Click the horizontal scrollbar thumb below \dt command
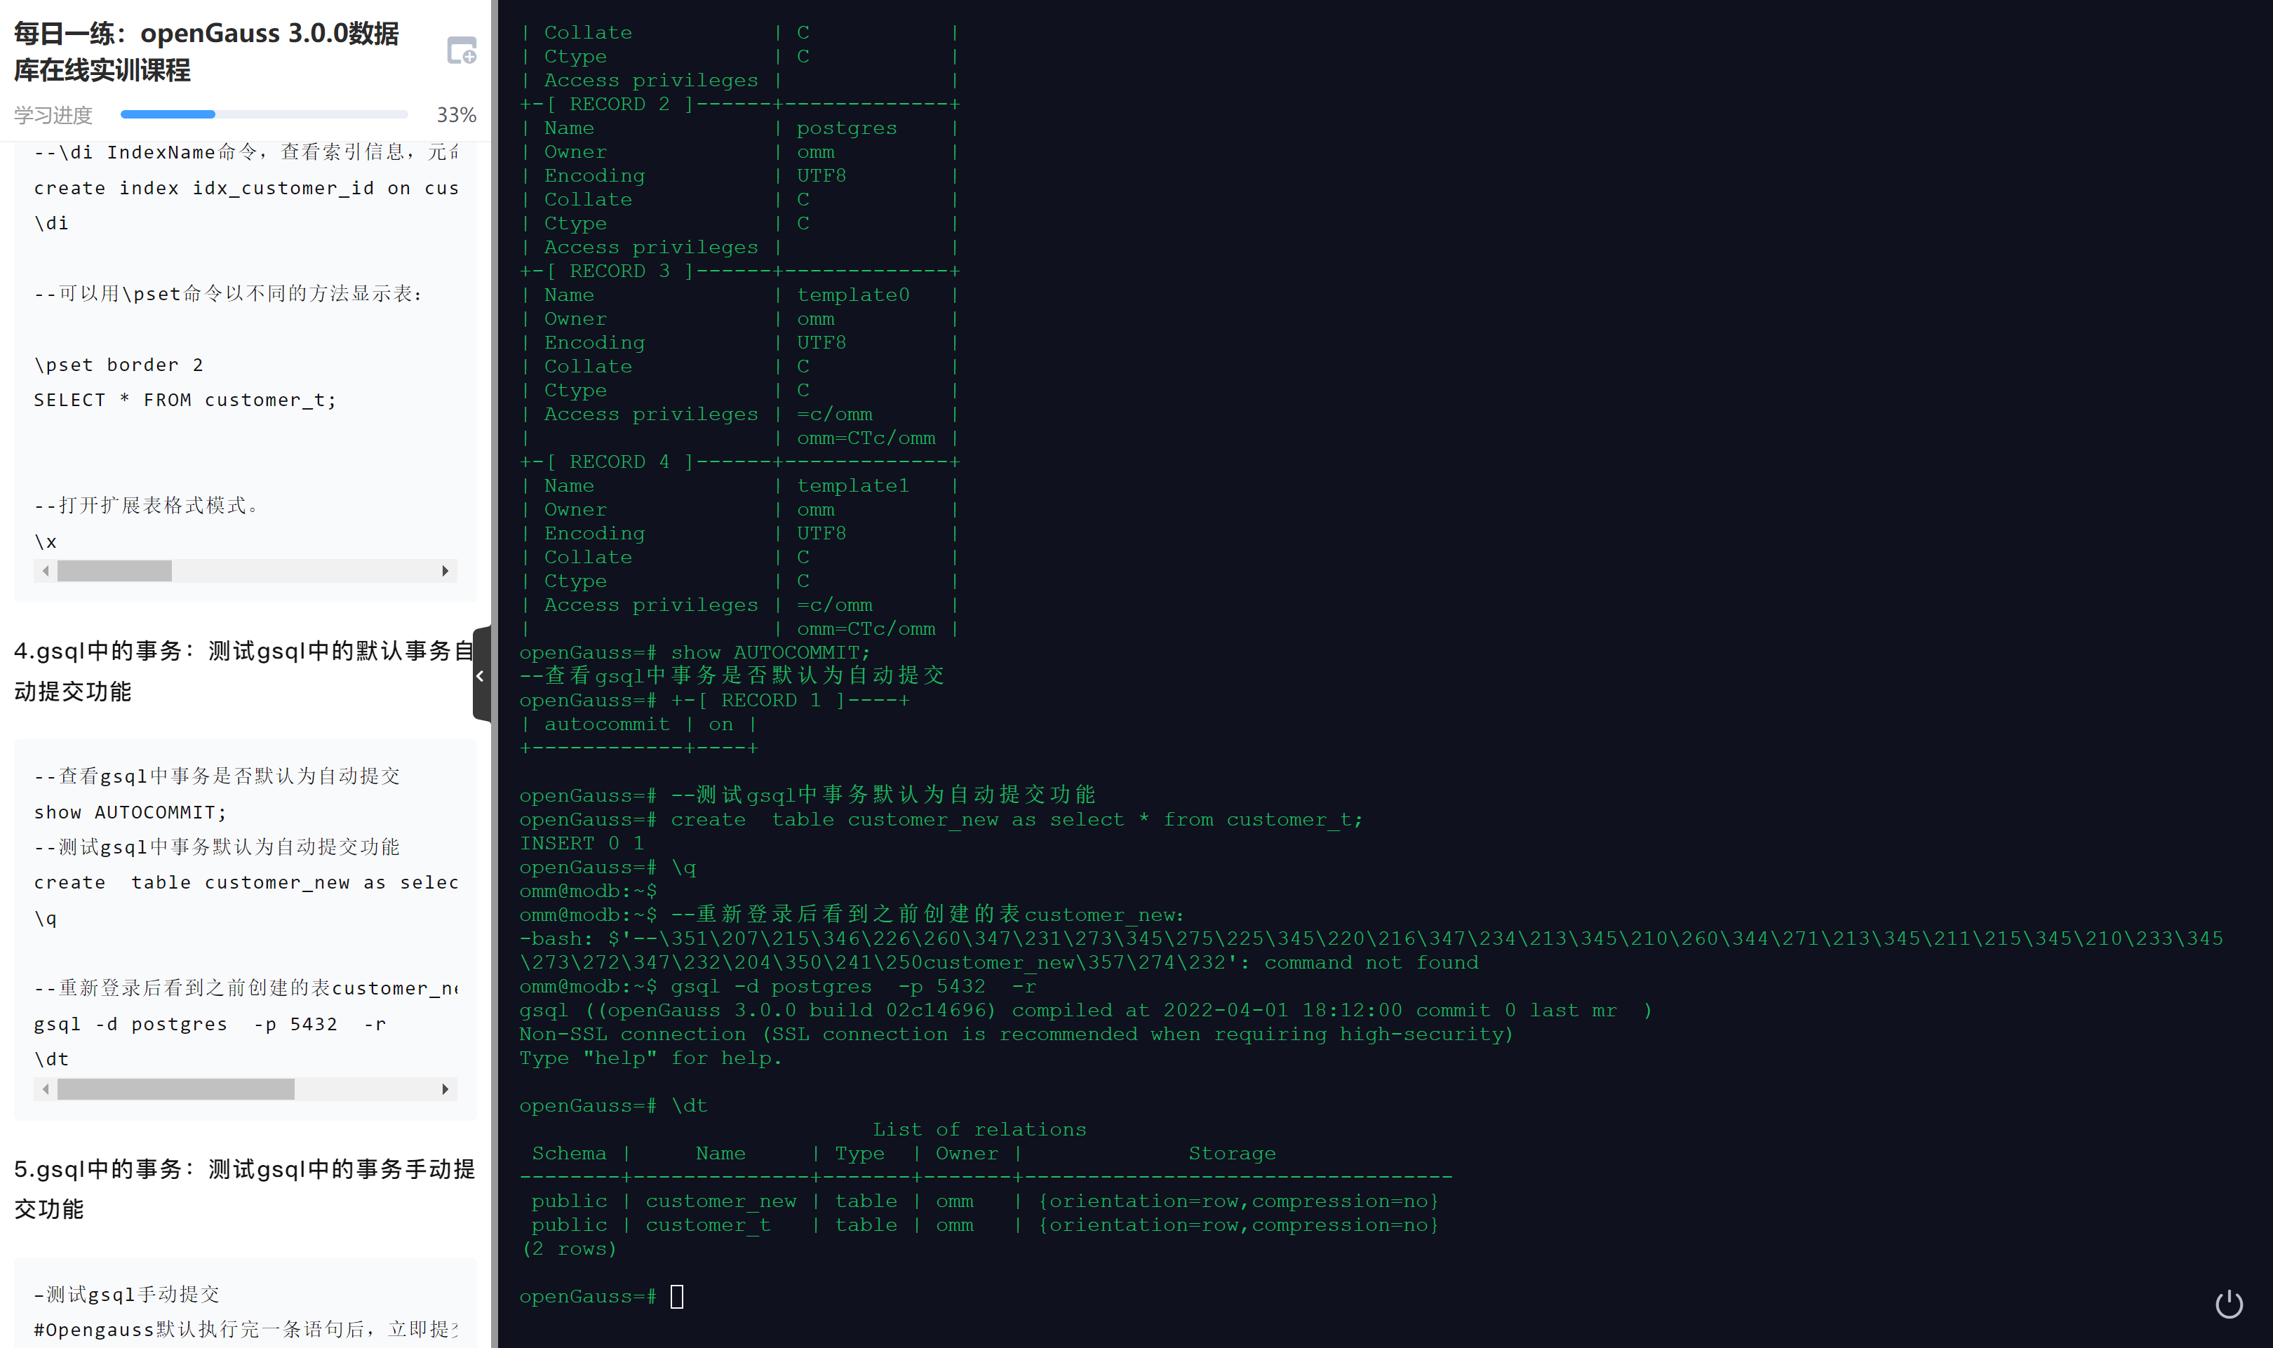 pyautogui.click(x=175, y=1088)
